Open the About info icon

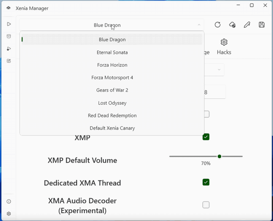point(9,202)
